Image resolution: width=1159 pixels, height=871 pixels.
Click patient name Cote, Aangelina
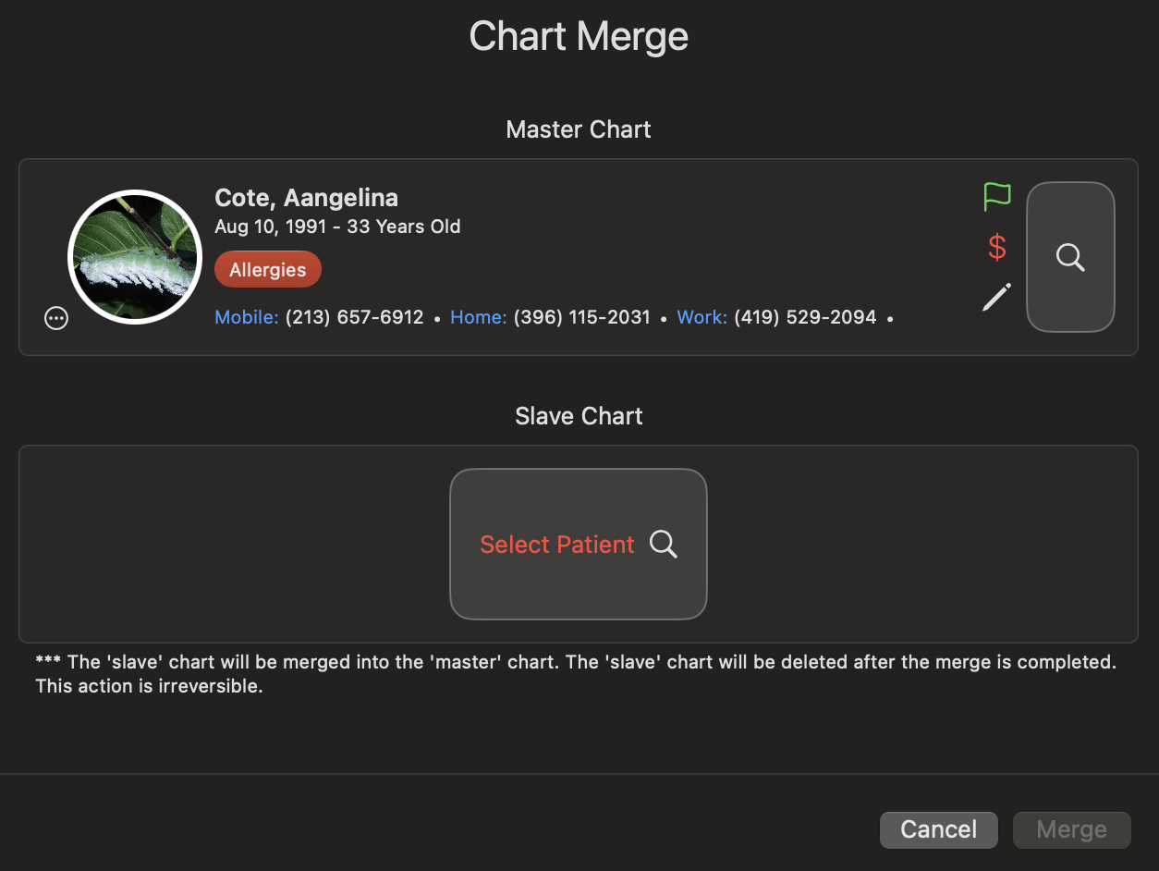[x=307, y=198]
